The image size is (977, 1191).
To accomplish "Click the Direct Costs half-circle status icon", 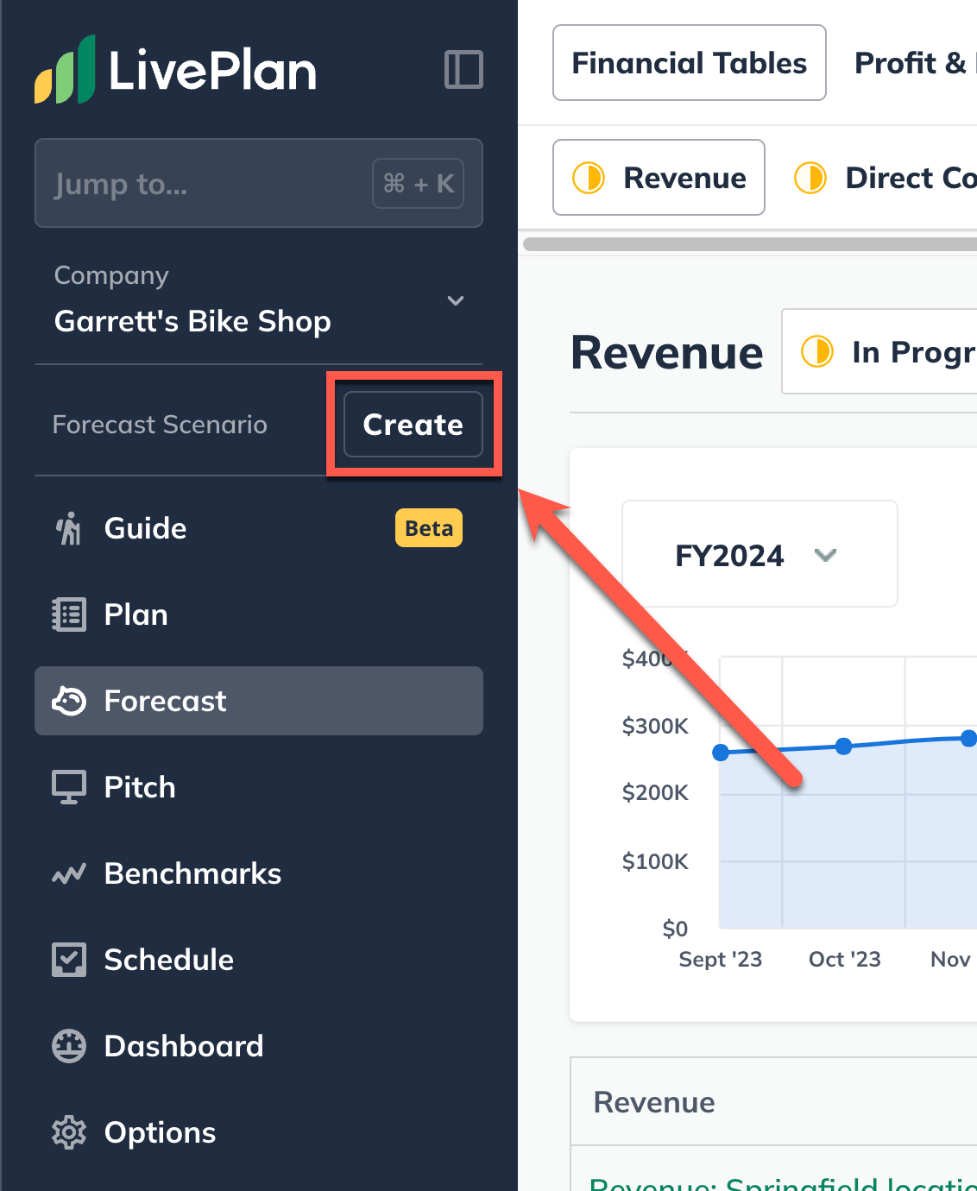I will (810, 178).
